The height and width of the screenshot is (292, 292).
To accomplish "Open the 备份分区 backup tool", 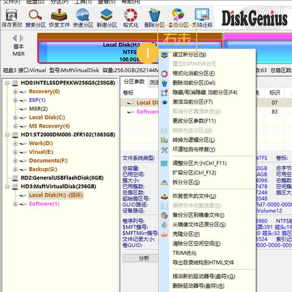I will click(x=178, y=18).
